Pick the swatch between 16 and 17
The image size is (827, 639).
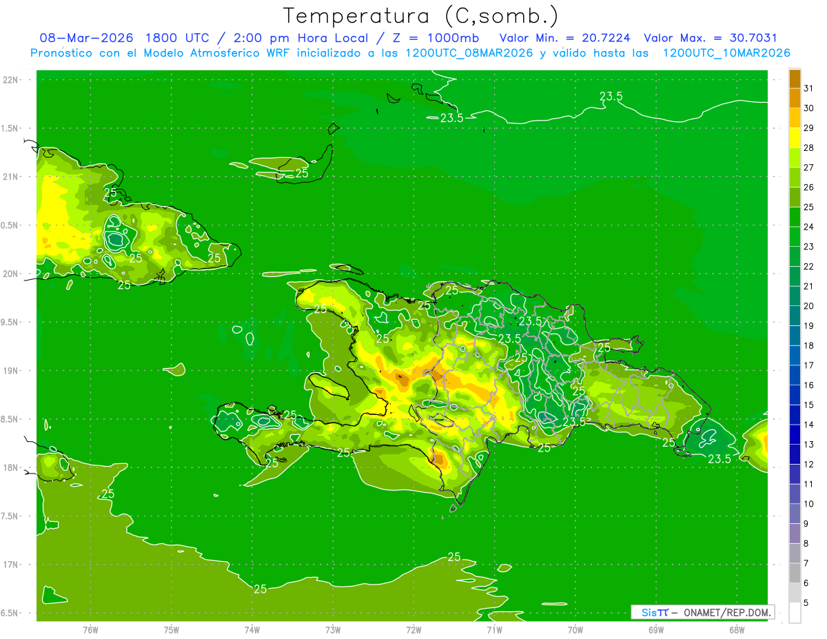pos(795,375)
